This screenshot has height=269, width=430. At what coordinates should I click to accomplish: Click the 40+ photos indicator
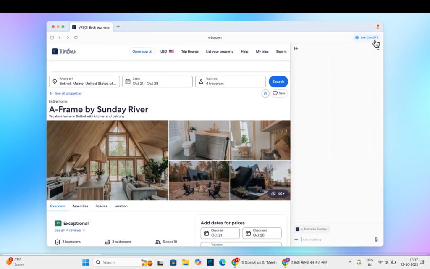click(278, 193)
